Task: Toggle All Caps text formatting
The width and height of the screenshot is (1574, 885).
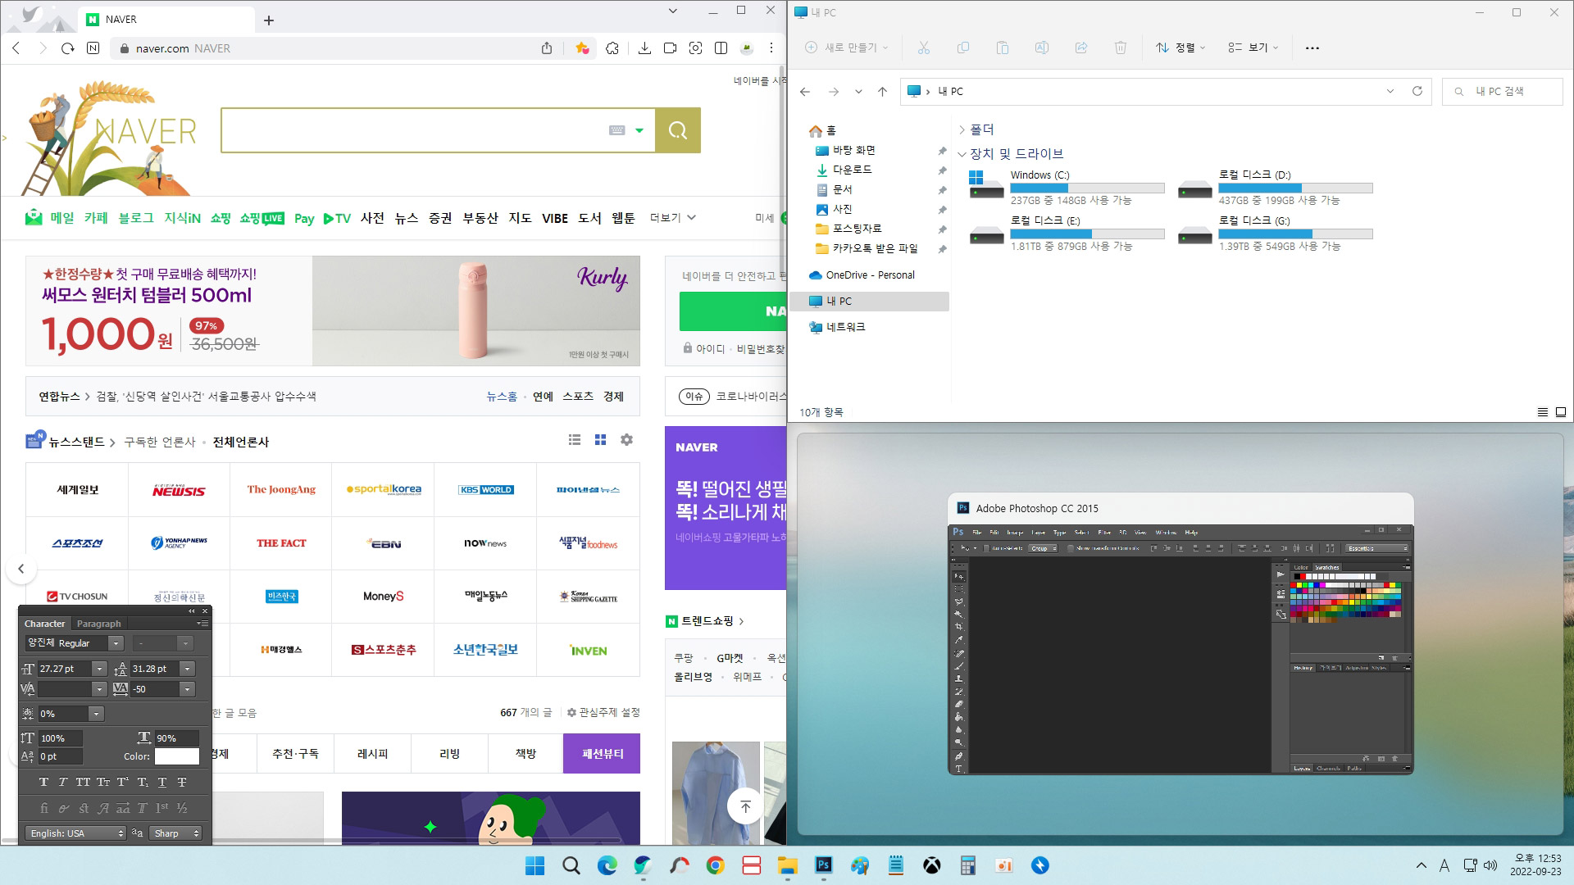Action: pos(84,781)
